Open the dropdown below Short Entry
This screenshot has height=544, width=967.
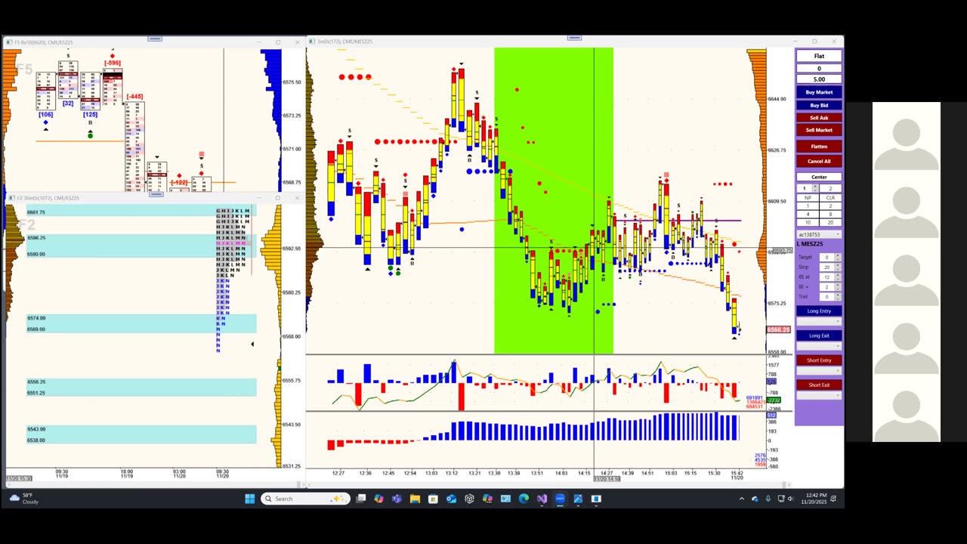(819, 371)
